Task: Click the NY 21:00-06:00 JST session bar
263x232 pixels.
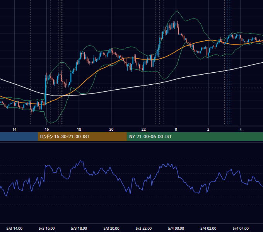Action: pos(195,136)
